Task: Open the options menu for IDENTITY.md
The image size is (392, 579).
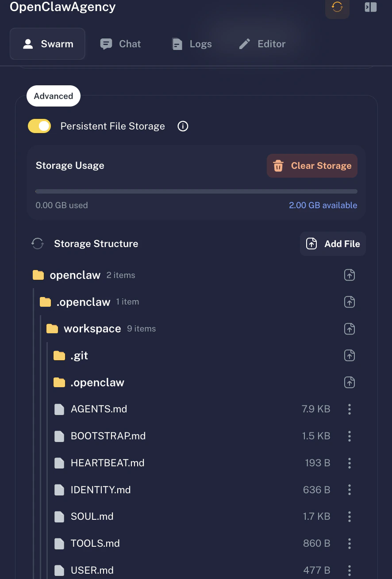Action: 349,490
